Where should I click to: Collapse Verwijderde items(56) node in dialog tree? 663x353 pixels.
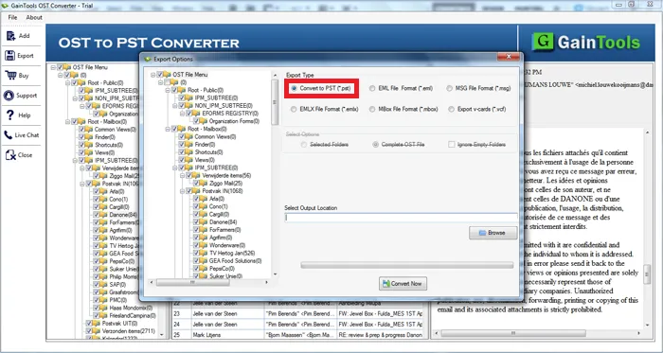pos(182,176)
